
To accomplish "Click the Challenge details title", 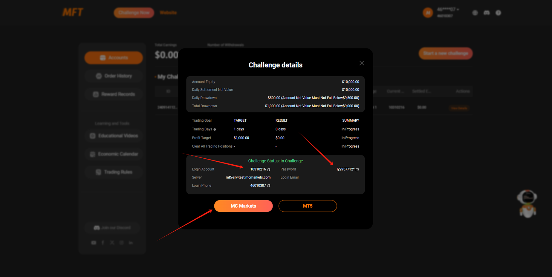I will coord(276,65).
